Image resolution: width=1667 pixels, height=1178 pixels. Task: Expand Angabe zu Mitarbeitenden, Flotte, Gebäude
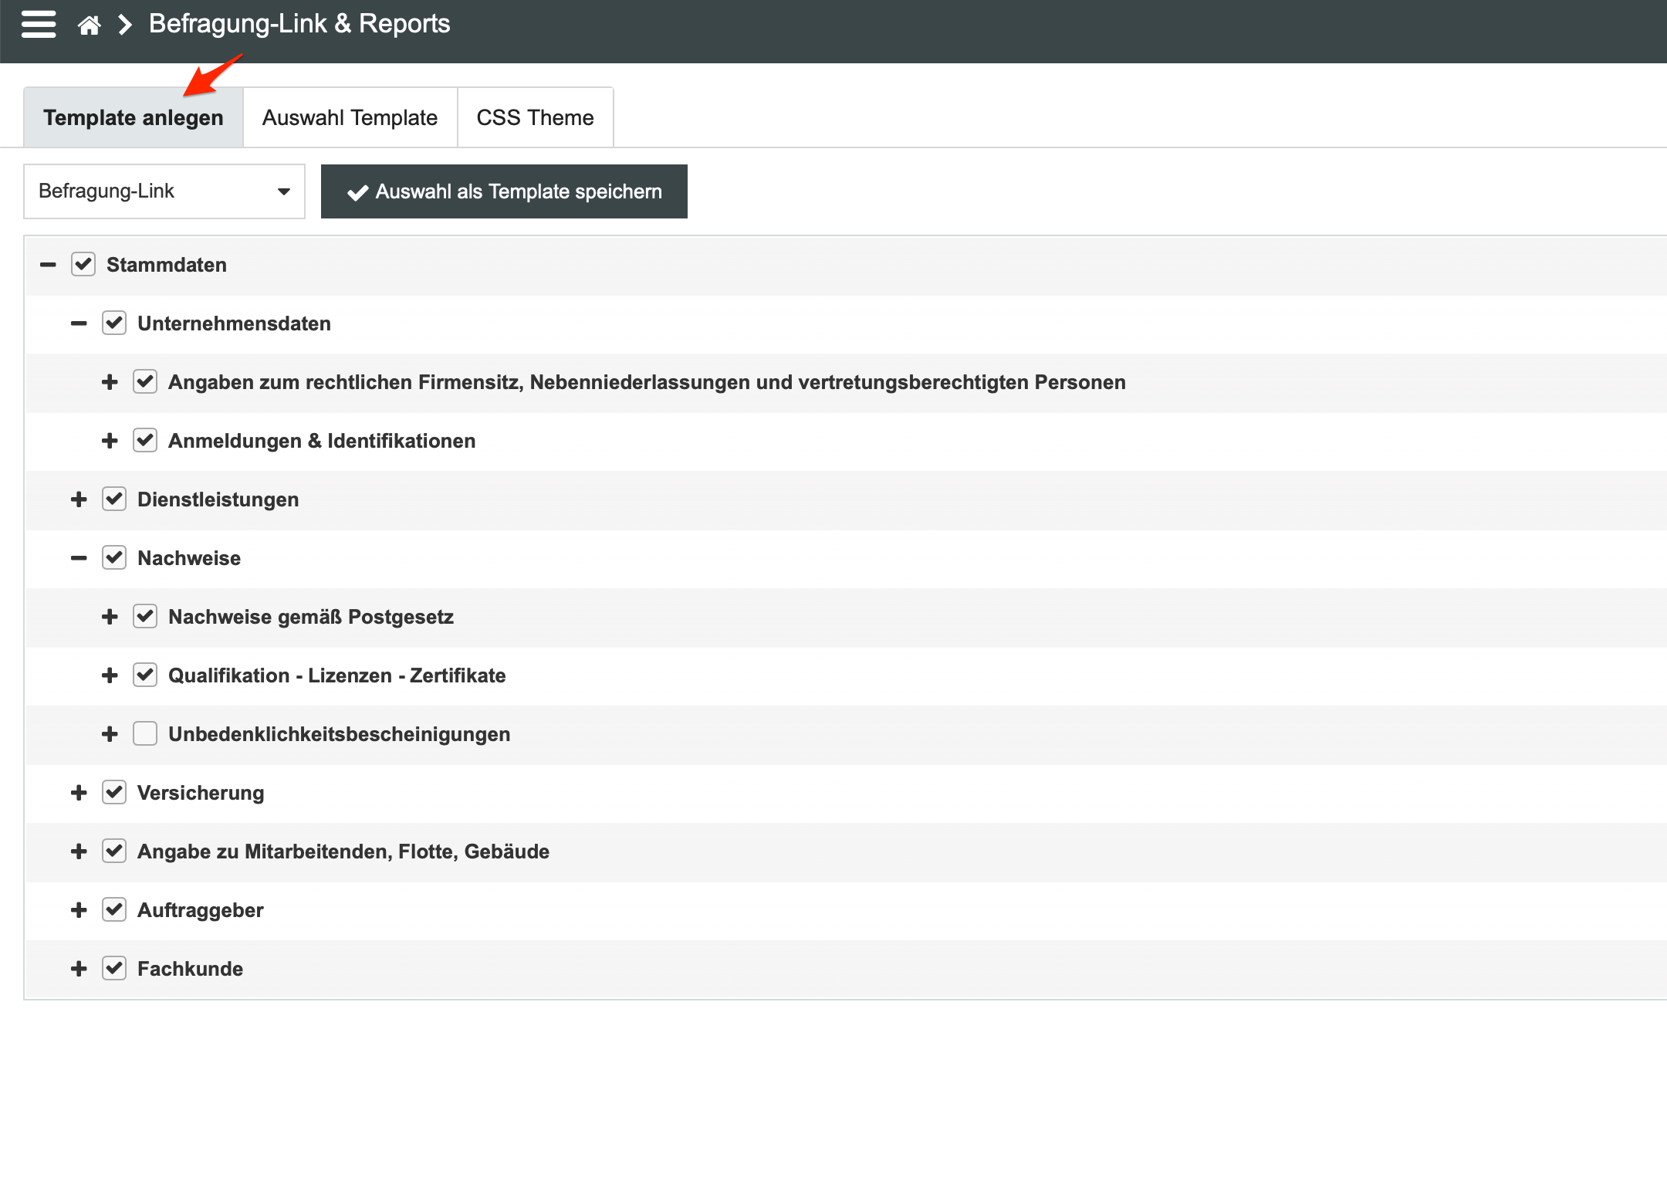79,851
